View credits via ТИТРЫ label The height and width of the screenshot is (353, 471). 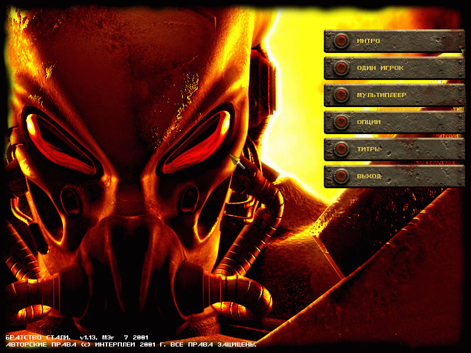tap(369, 149)
